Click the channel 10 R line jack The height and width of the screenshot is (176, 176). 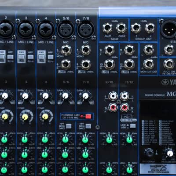pyautogui.click(x=109, y=64)
